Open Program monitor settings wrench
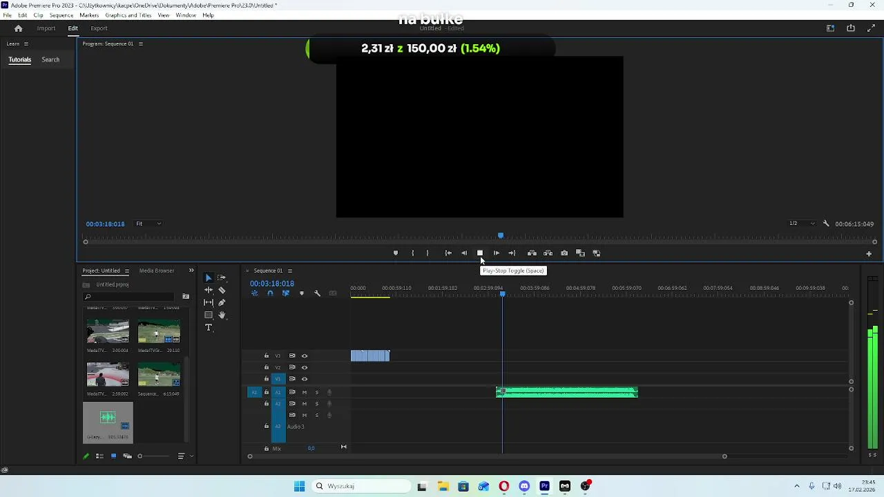The width and height of the screenshot is (884, 497). pyautogui.click(x=826, y=224)
